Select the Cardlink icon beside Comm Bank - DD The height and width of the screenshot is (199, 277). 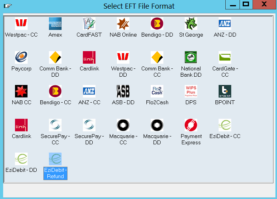coord(89,57)
